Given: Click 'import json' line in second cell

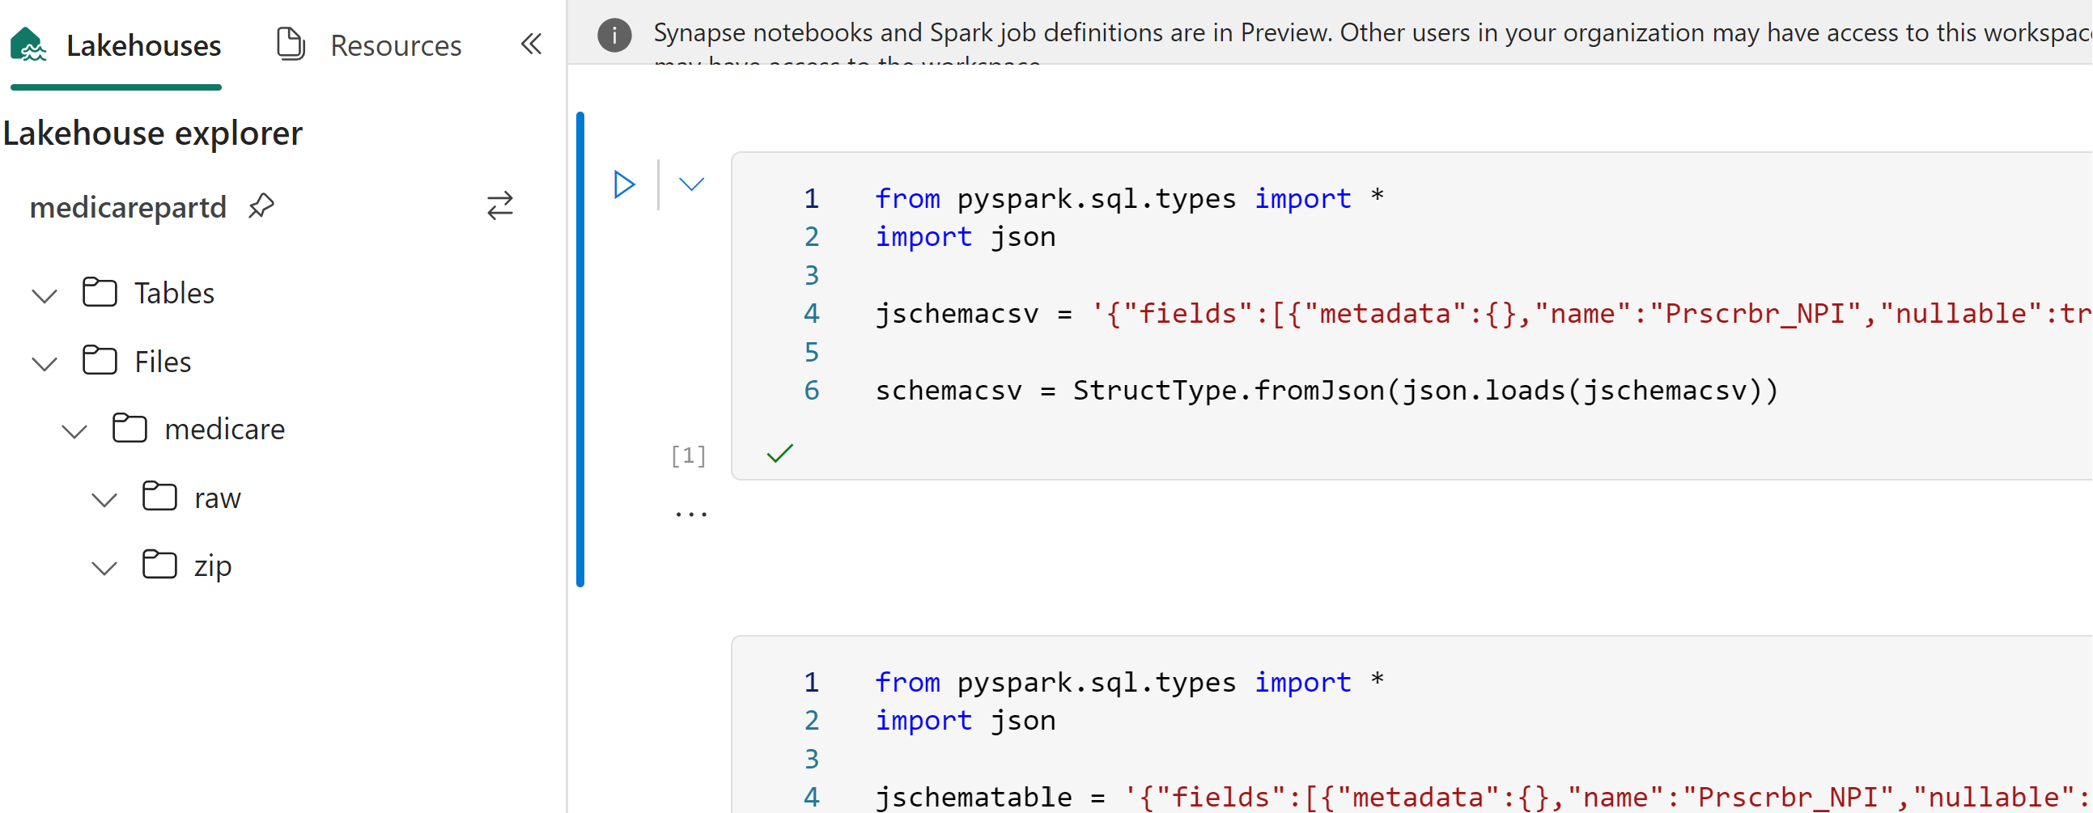Looking at the screenshot, I should point(966,721).
